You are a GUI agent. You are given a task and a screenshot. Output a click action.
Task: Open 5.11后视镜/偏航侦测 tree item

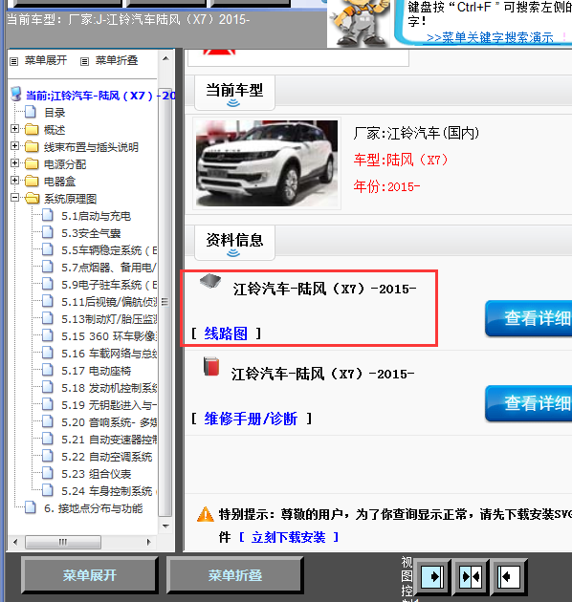click(109, 302)
